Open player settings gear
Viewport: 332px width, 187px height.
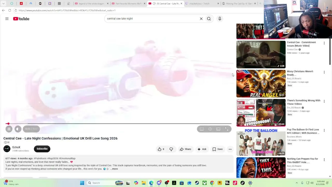click(210, 129)
